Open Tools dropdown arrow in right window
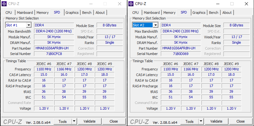Viewport: 254px width, 126px height. [201, 121]
